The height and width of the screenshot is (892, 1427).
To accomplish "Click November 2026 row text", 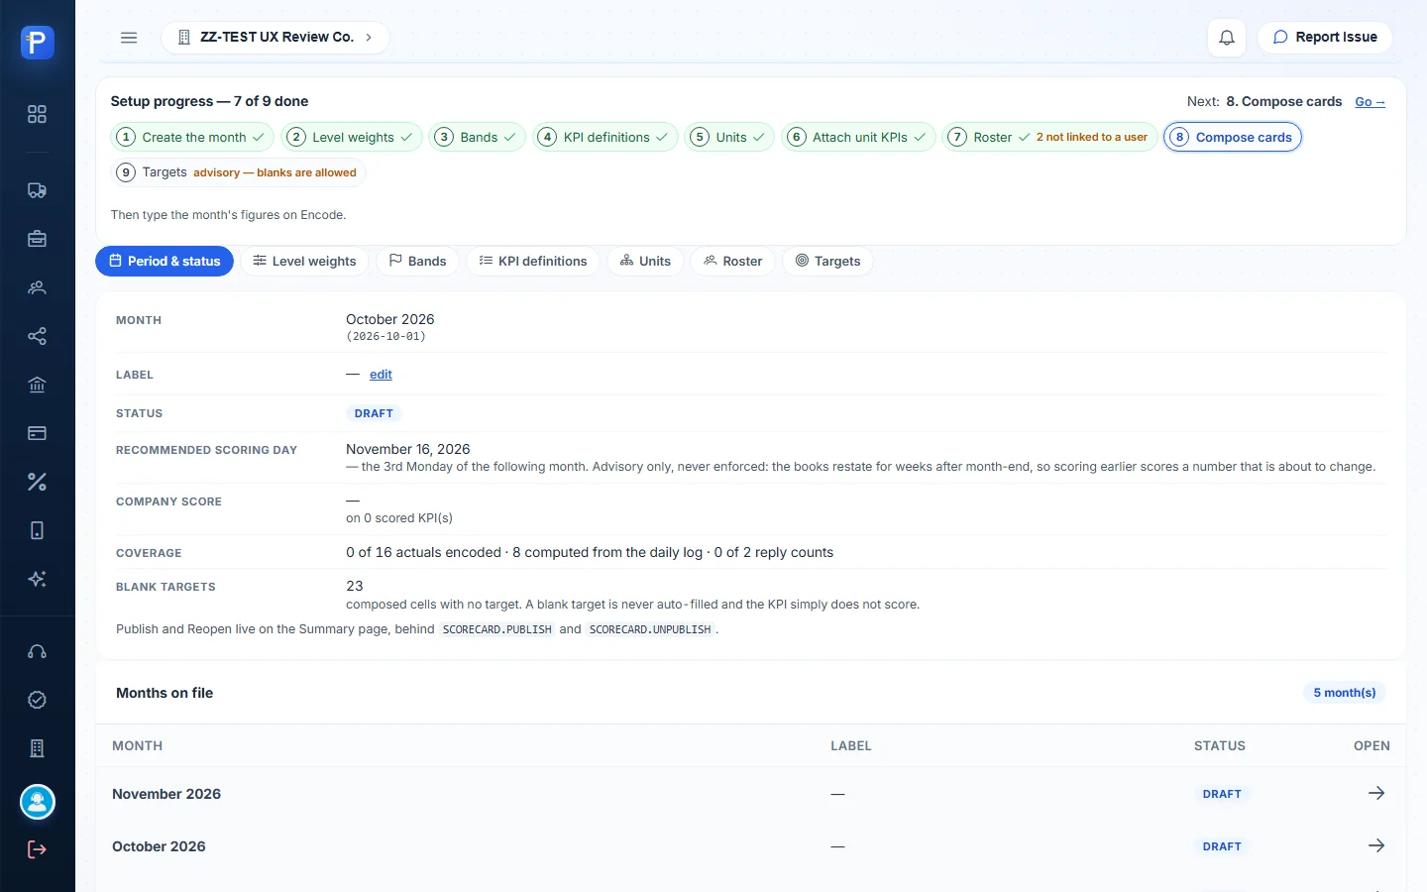I will [166, 794].
